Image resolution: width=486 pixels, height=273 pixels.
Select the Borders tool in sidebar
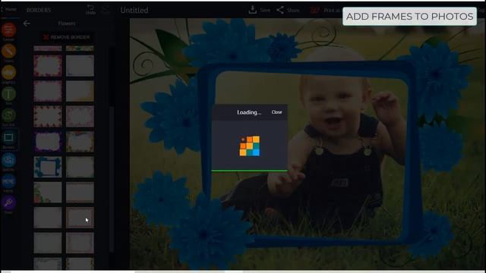click(8, 138)
